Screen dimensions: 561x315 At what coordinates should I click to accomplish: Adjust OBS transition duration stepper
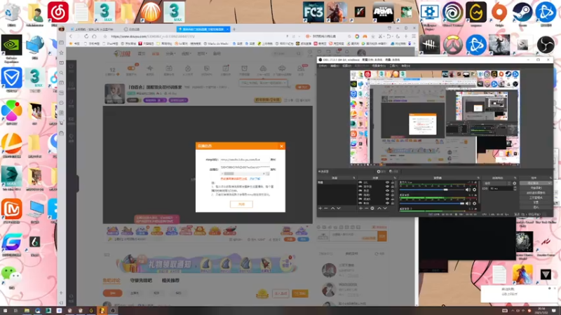click(515, 188)
